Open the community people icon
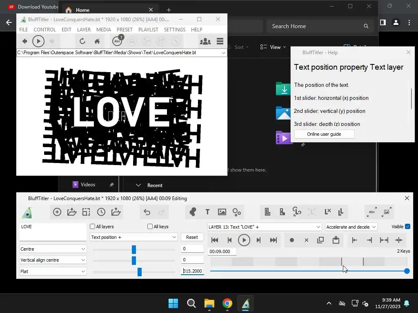Viewport: 418px width, 313px height. tap(205, 41)
